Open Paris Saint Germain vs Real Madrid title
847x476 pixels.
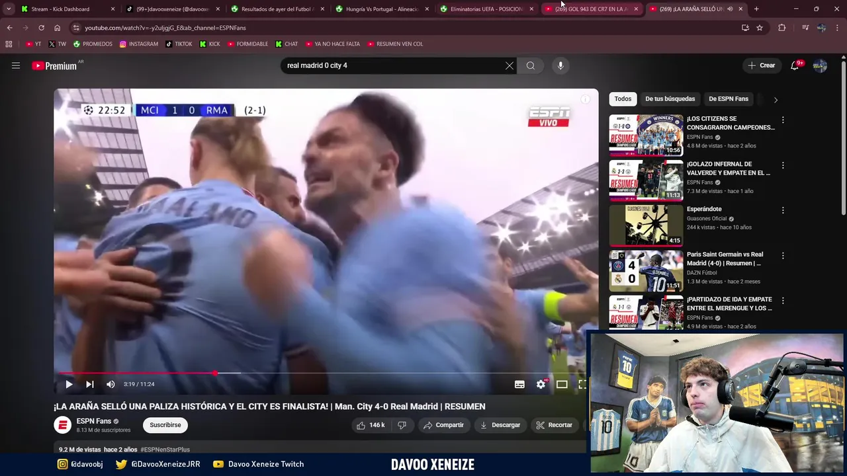click(x=725, y=258)
